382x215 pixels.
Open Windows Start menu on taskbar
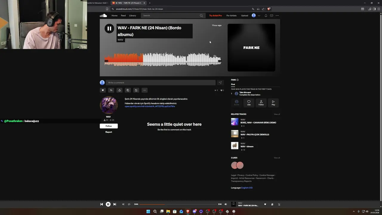point(148,211)
